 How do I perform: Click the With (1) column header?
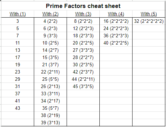pyautogui.click(x=18, y=14)
